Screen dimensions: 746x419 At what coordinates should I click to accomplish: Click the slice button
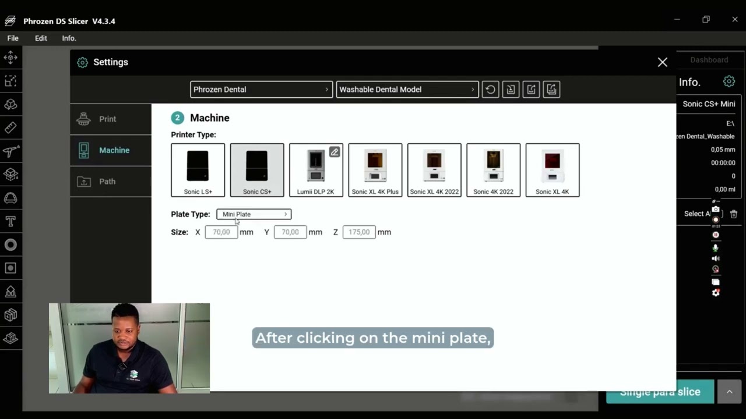tap(660, 392)
